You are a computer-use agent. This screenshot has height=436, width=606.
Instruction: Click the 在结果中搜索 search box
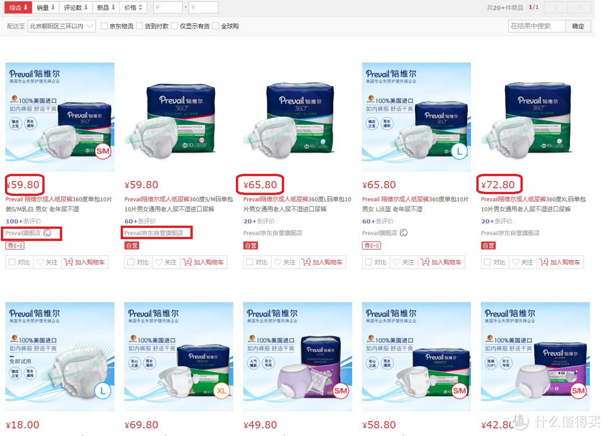(x=536, y=26)
